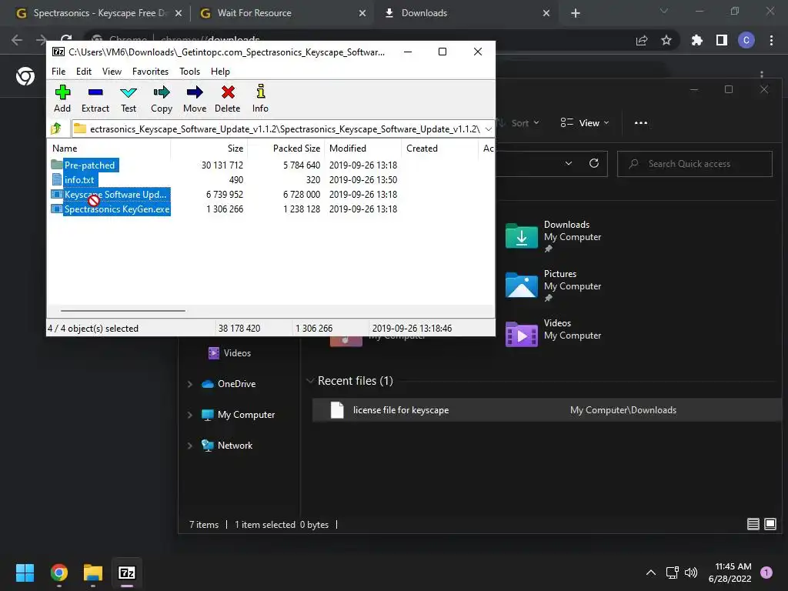Click the Info toolbar icon in 7-Zip
This screenshot has width=788, height=591.
260,99
